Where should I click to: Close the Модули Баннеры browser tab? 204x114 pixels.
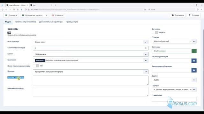coord(27,5)
